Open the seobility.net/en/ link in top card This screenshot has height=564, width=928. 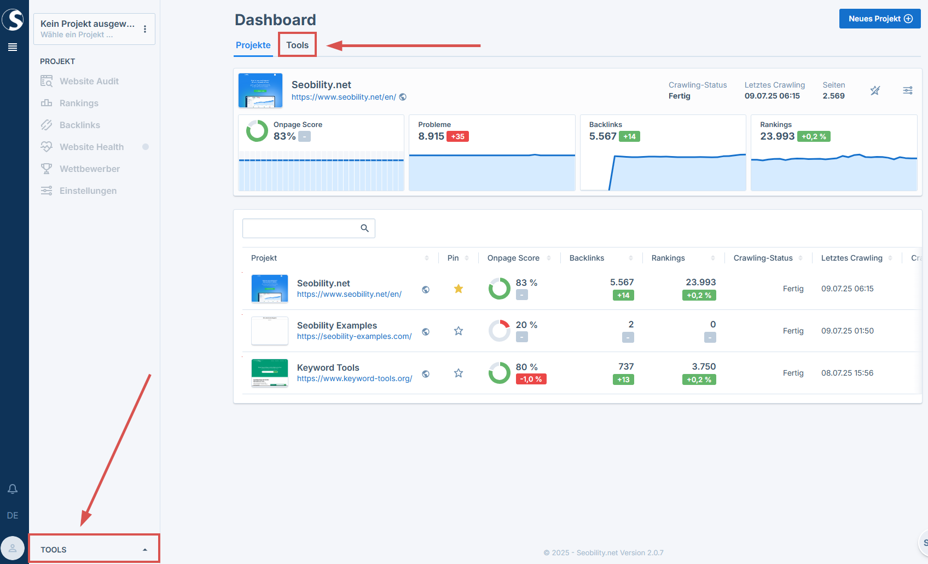pyautogui.click(x=344, y=97)
